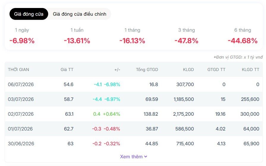
Task: Click the KLGD TT column header
Action: coord(251,70)
